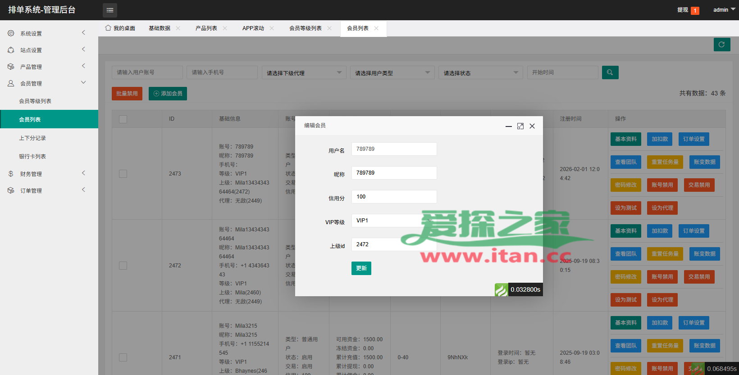Click the 系统设置 gear icon in sidebar
Screen dimensions: 739x375
pyautogui.click(x=11, y=33)
